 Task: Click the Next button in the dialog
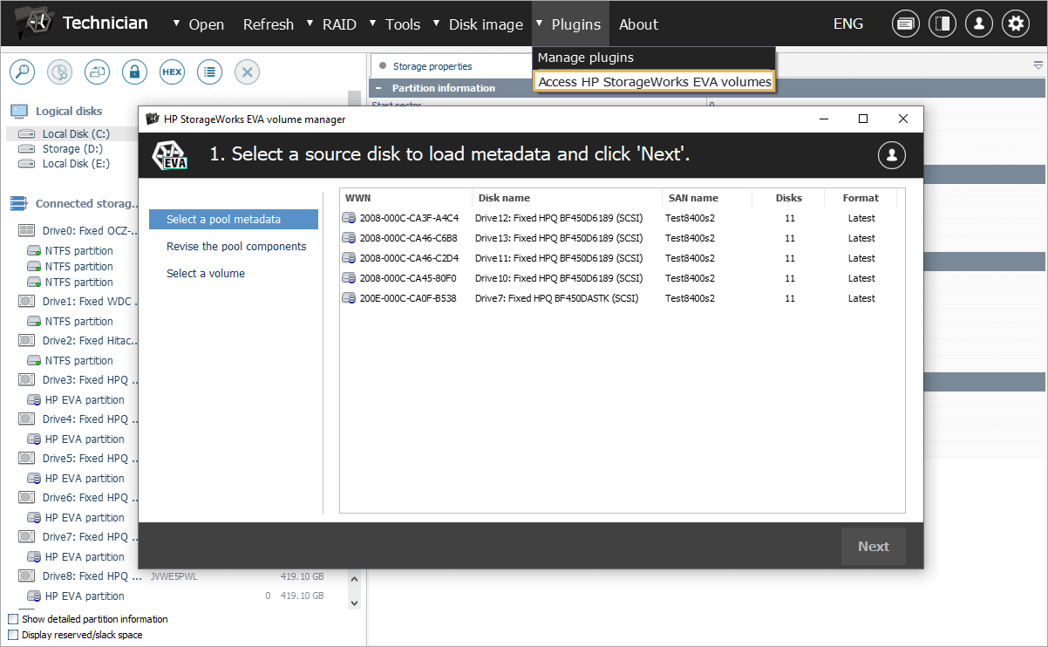point(874,547)
